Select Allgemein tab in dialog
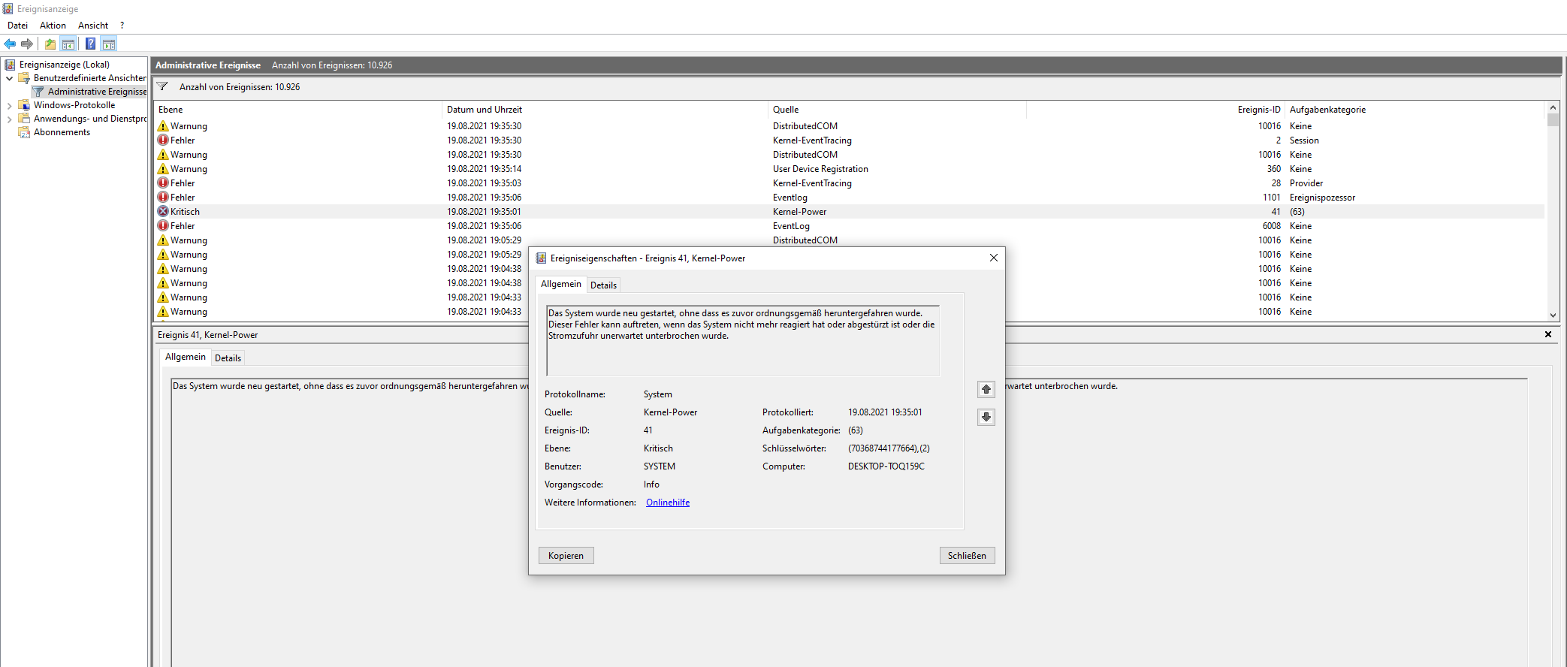 (x=560, y=284)
